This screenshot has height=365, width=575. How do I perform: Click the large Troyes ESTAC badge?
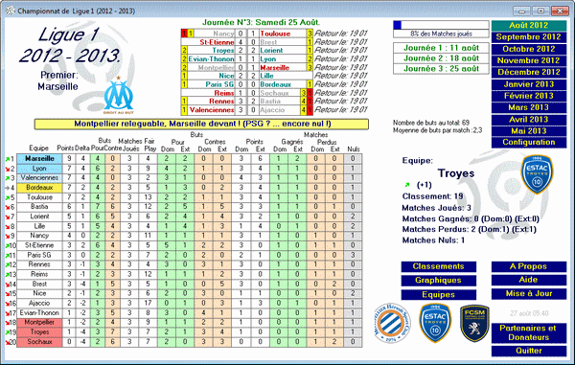click(537, 174)
